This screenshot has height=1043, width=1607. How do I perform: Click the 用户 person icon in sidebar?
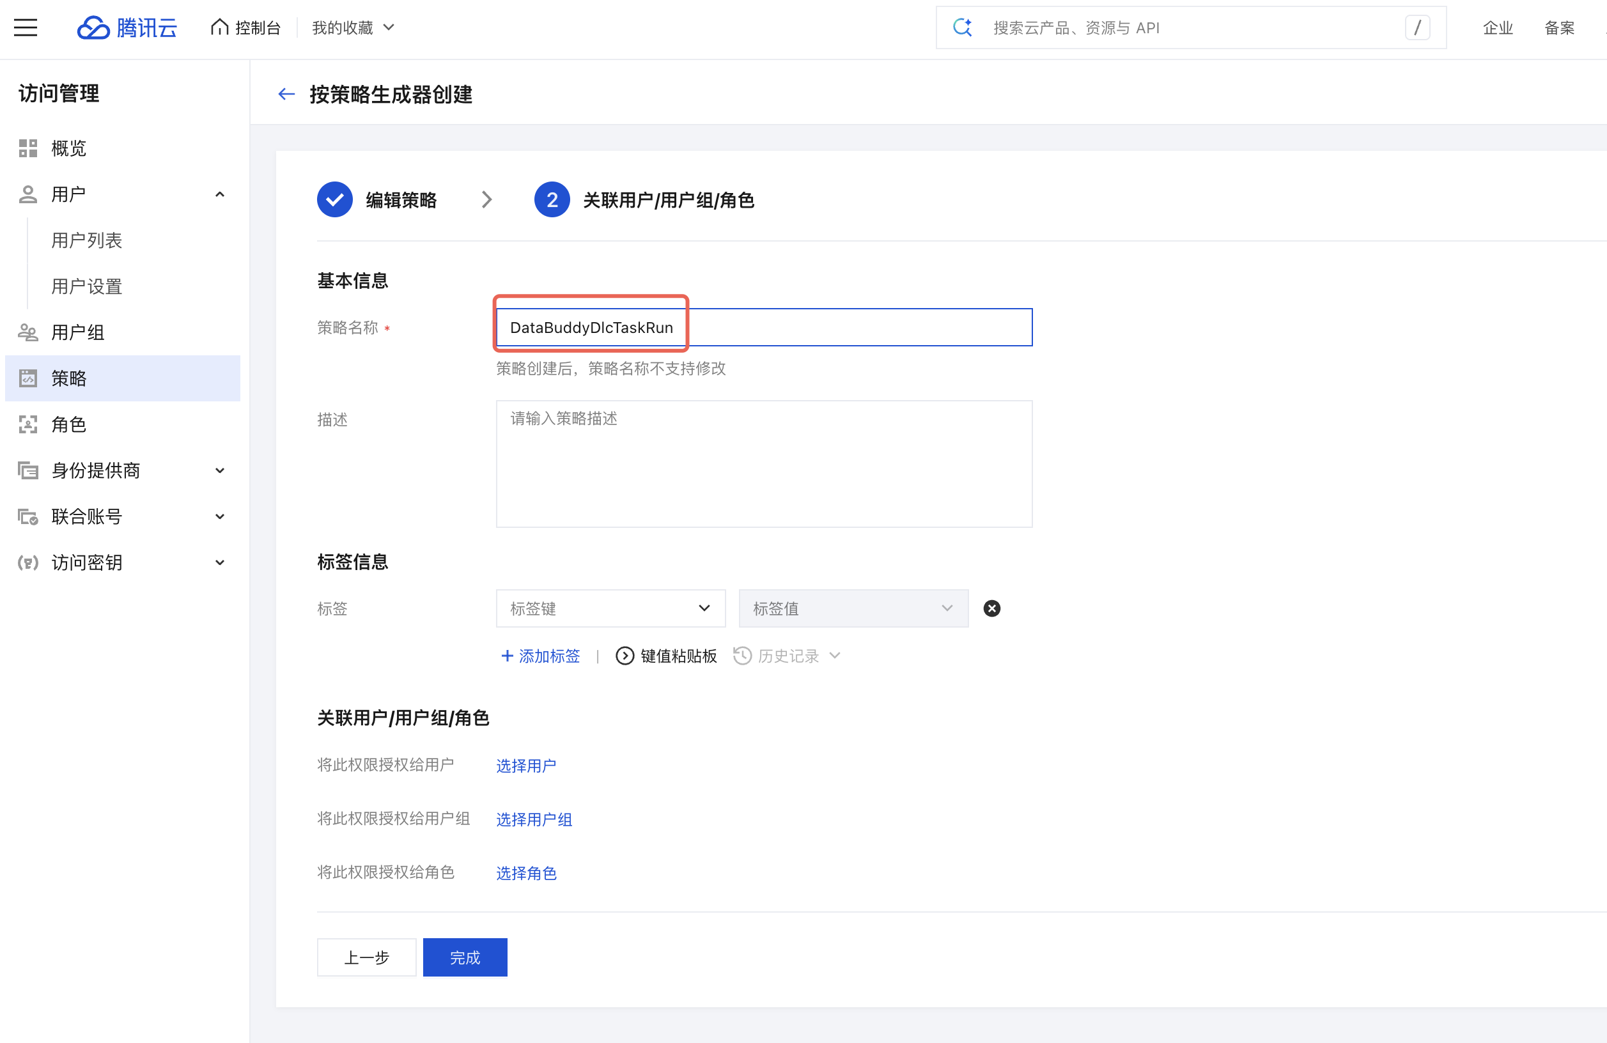tap(27, 194)
